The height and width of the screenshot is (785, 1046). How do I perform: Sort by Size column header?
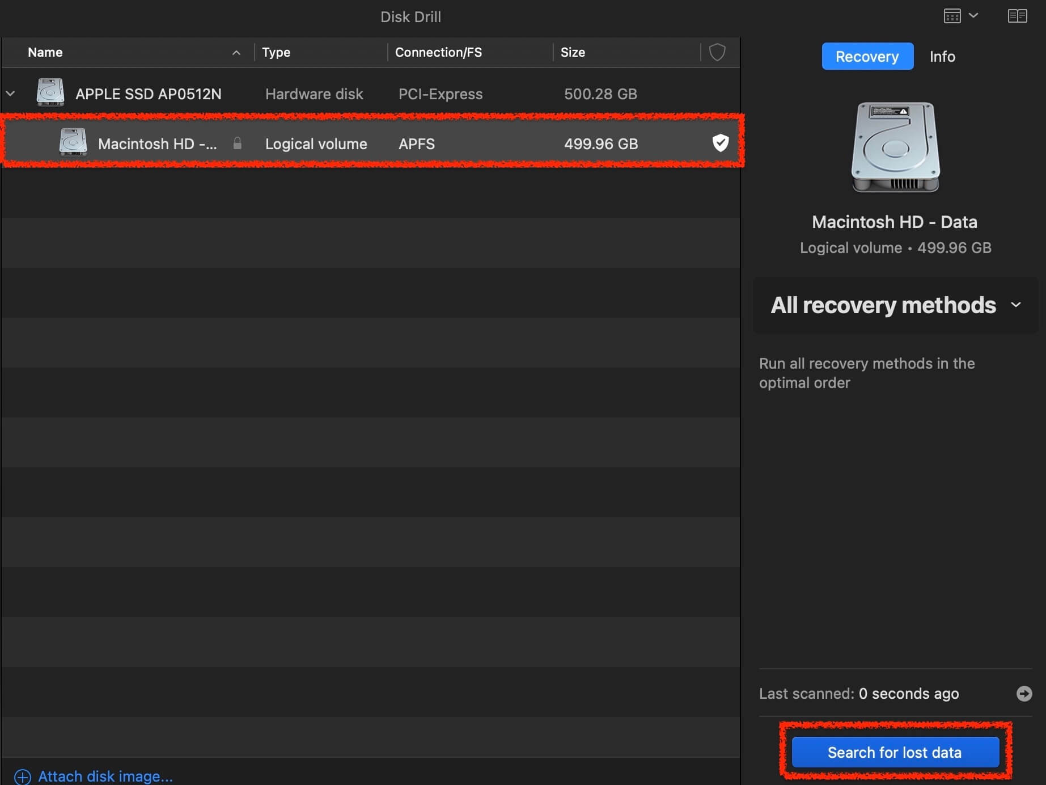tap(573, 52)
